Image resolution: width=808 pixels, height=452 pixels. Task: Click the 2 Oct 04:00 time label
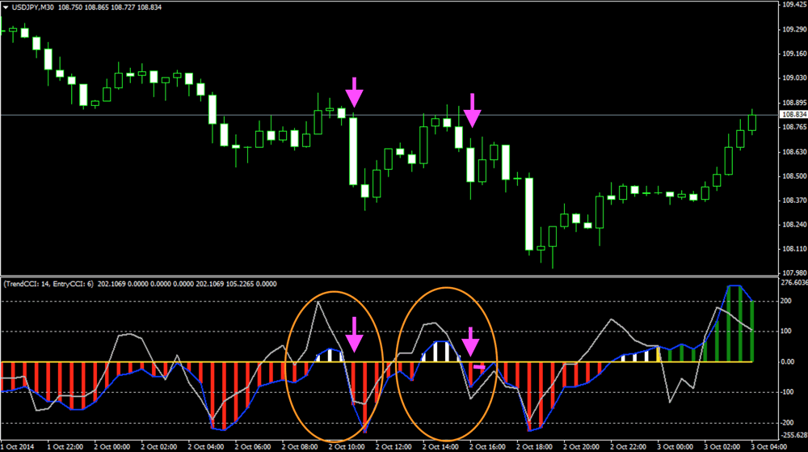[205, 447]
